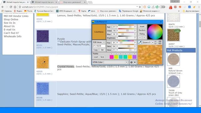Open the Яндекс bookmark
Viewport: 201px width, 113px height.
[x=18, y=11]
